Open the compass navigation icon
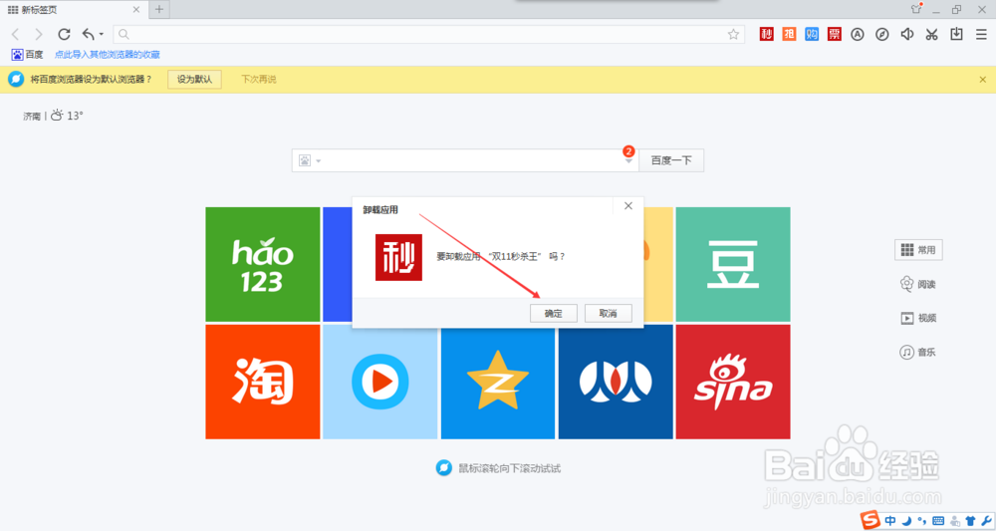 coord(882,34)
